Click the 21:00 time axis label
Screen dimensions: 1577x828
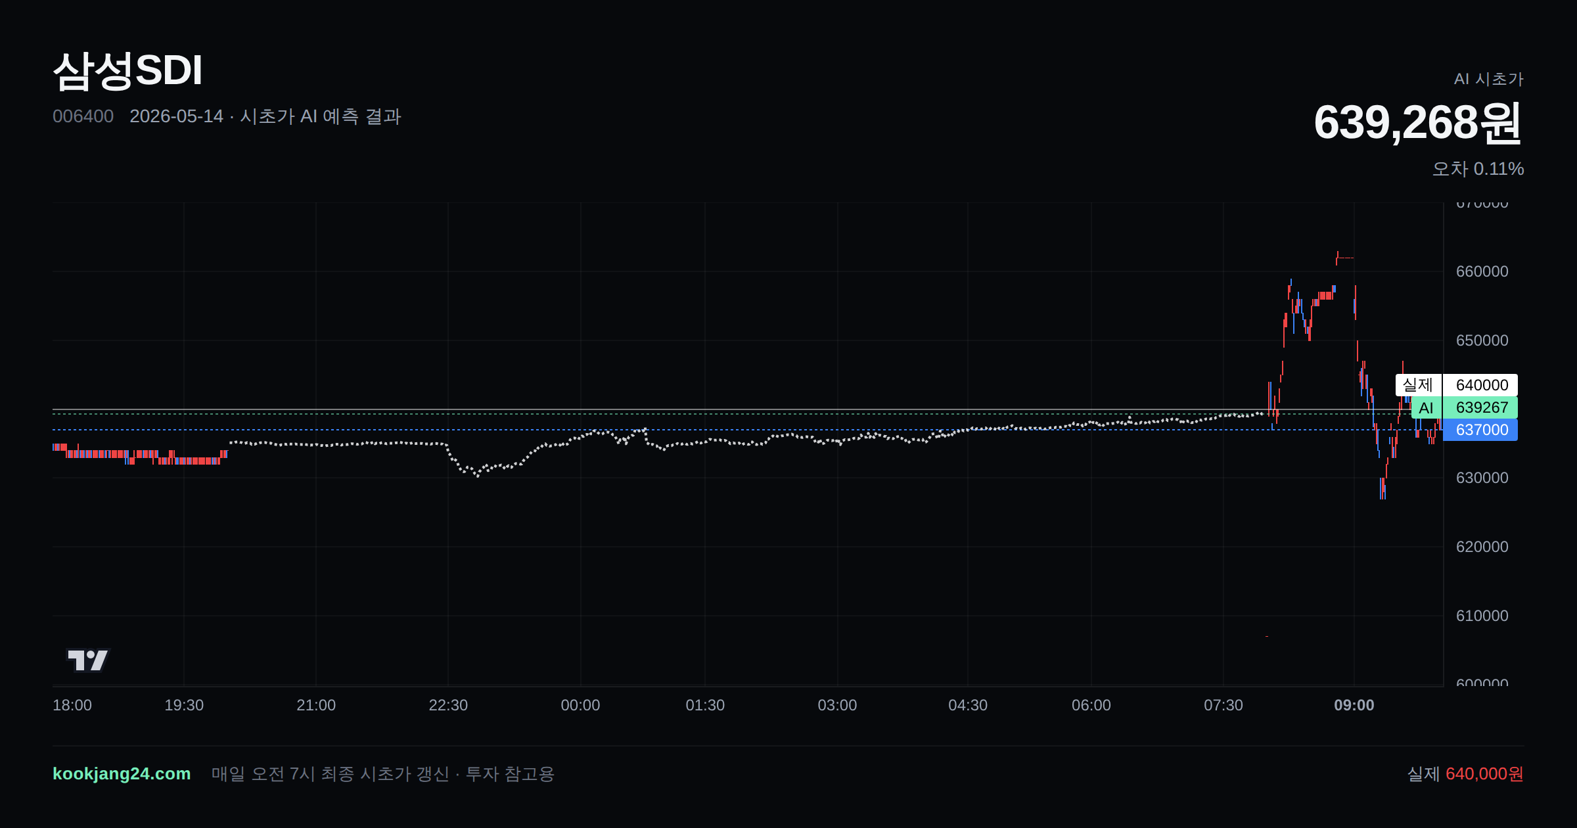[x=316, y=705]
